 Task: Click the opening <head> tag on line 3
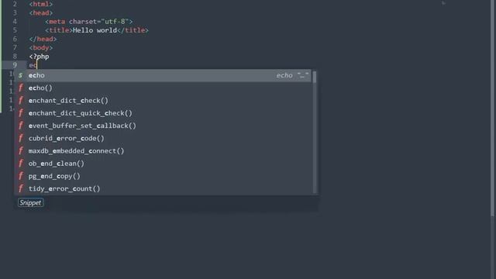(x=41, y=13)
